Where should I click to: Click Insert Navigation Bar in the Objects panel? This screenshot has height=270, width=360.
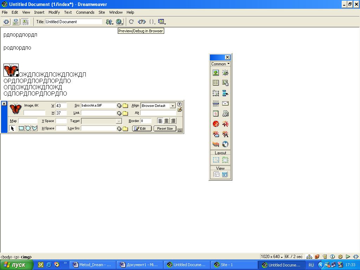tap(225, 93)
